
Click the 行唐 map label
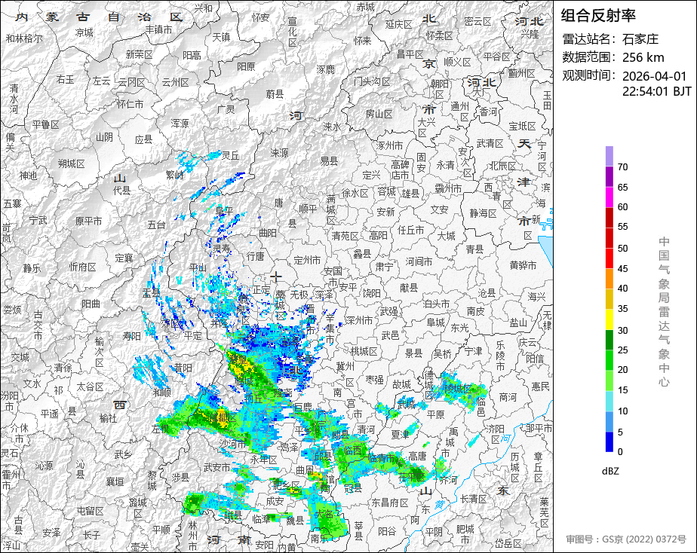point(256,256)
